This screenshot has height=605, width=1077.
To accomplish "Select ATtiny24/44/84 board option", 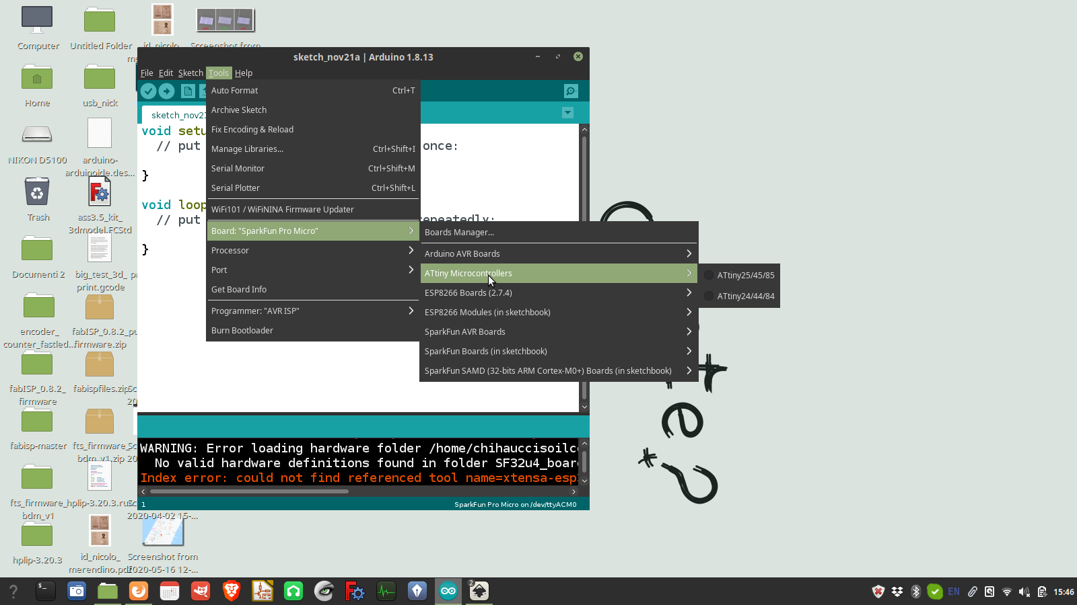I will click(739, 296).
